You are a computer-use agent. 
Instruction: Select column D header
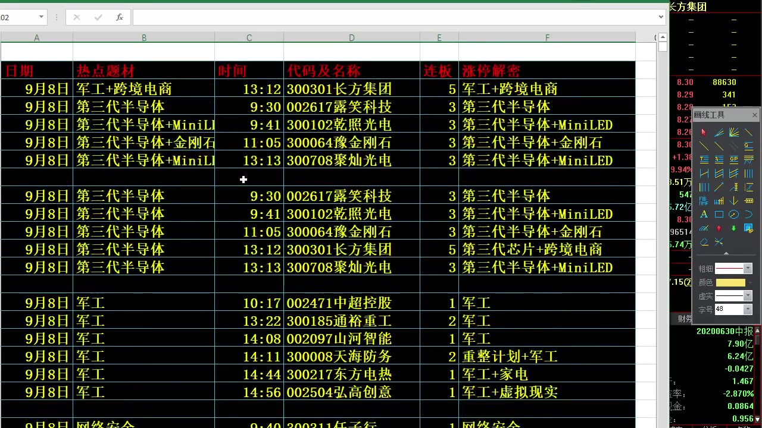pyautogui.click(x=352, y=37)
